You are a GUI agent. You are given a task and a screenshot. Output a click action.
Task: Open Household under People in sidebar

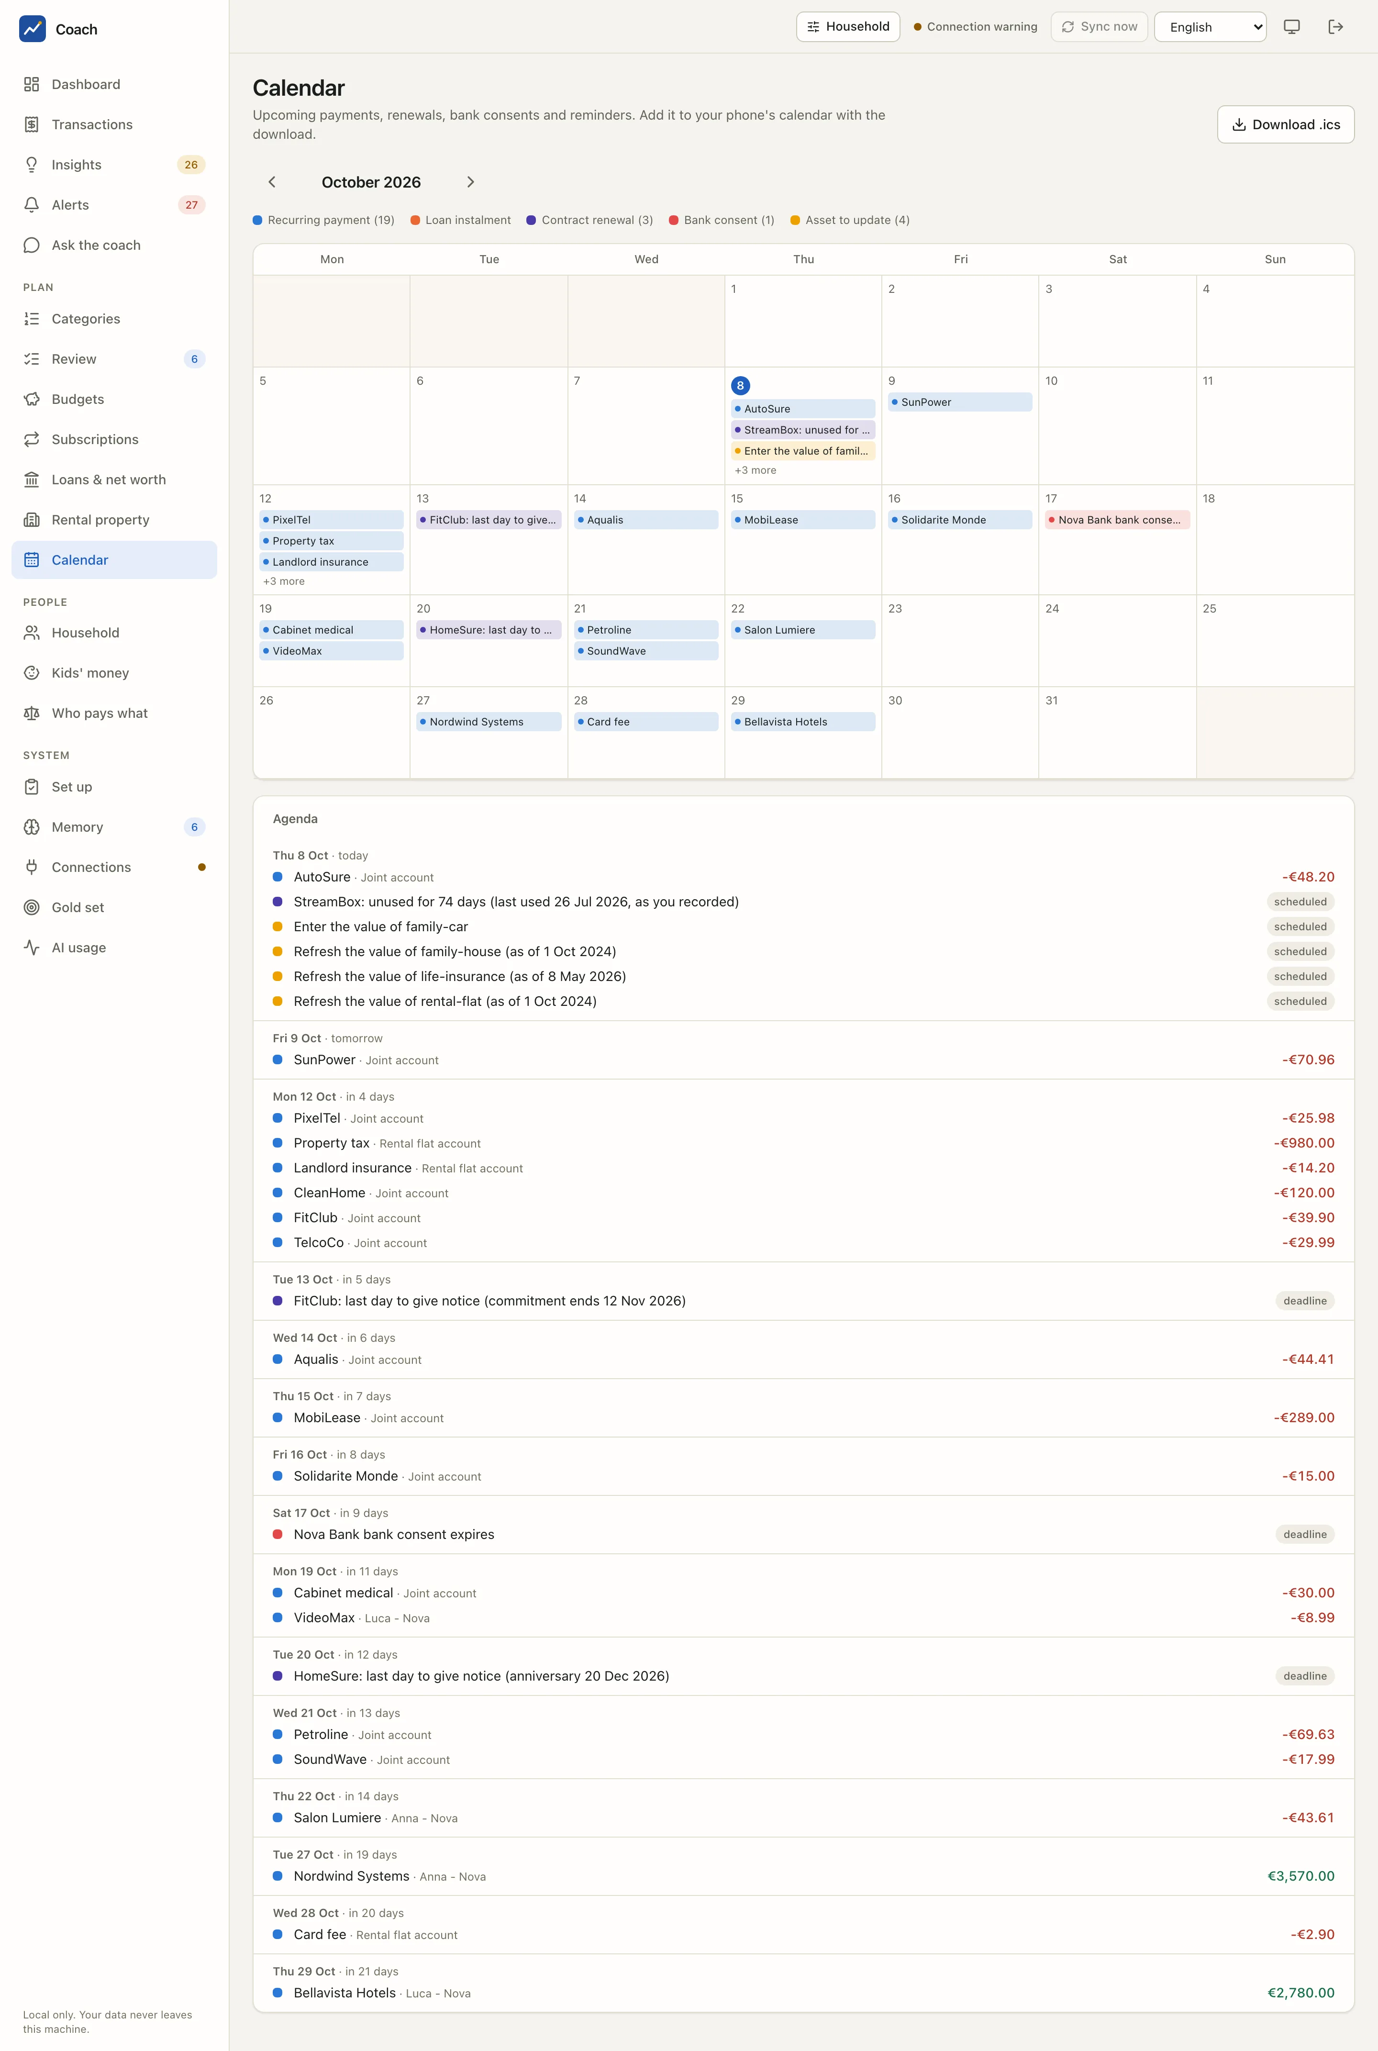click(114, 633)
